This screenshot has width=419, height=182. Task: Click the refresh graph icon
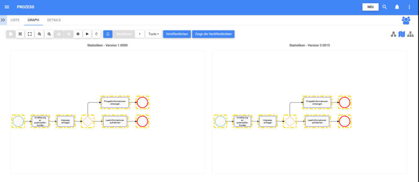tap(97, 34)
